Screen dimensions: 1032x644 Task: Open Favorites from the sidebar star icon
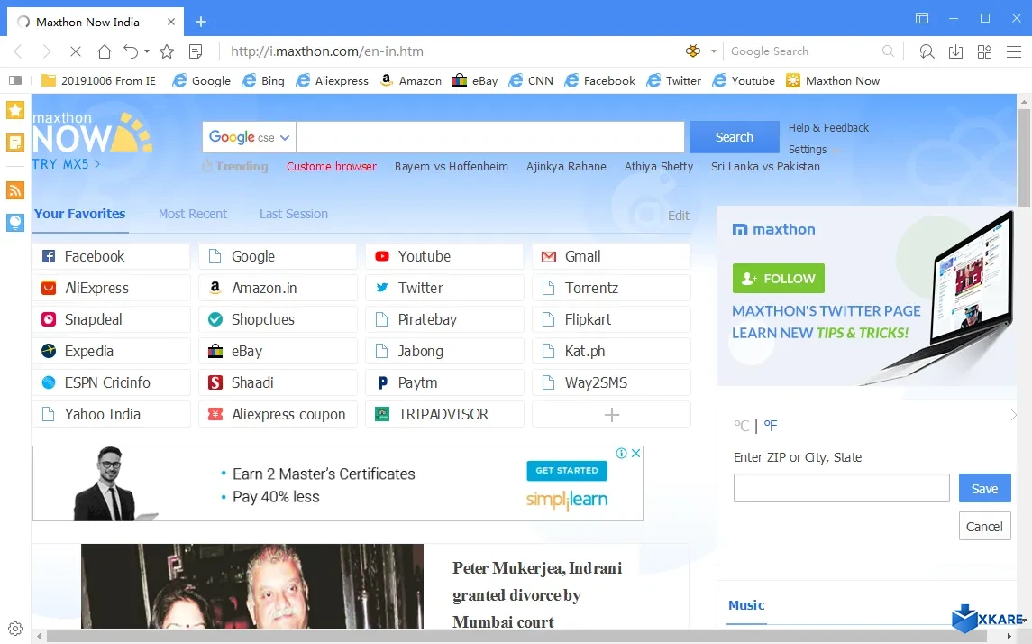pyautogui.click(x=14, y=110)
